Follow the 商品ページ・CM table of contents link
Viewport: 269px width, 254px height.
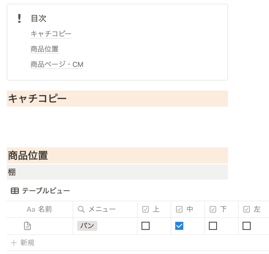(x=57, y=65)
